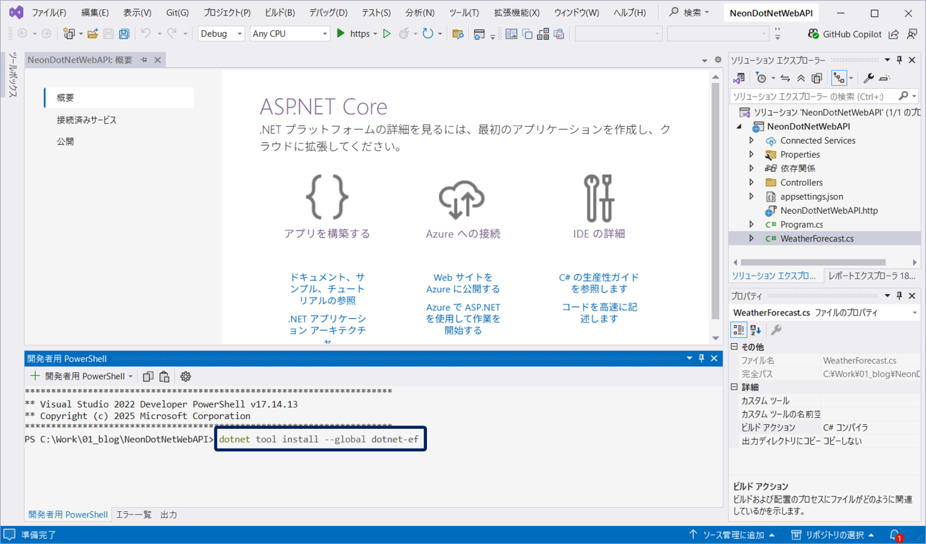Click the notifications bell in status bar
This screenshot has width=926, height=544.
(x=894, y=534)
